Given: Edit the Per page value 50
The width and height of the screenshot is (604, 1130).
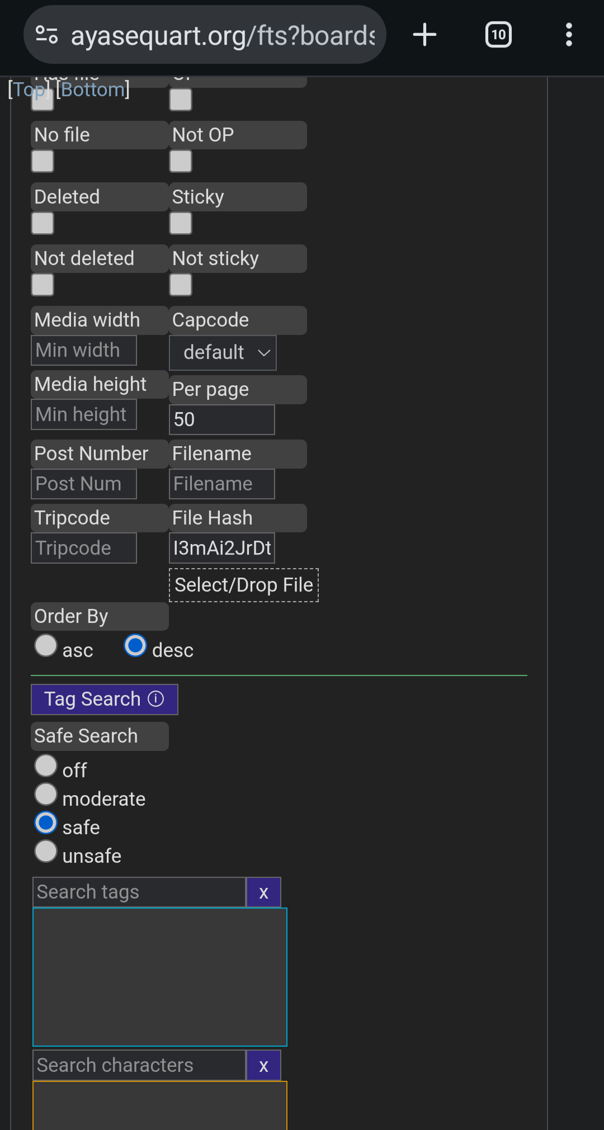Looking at the screenshot, I should tap(222, 420).
